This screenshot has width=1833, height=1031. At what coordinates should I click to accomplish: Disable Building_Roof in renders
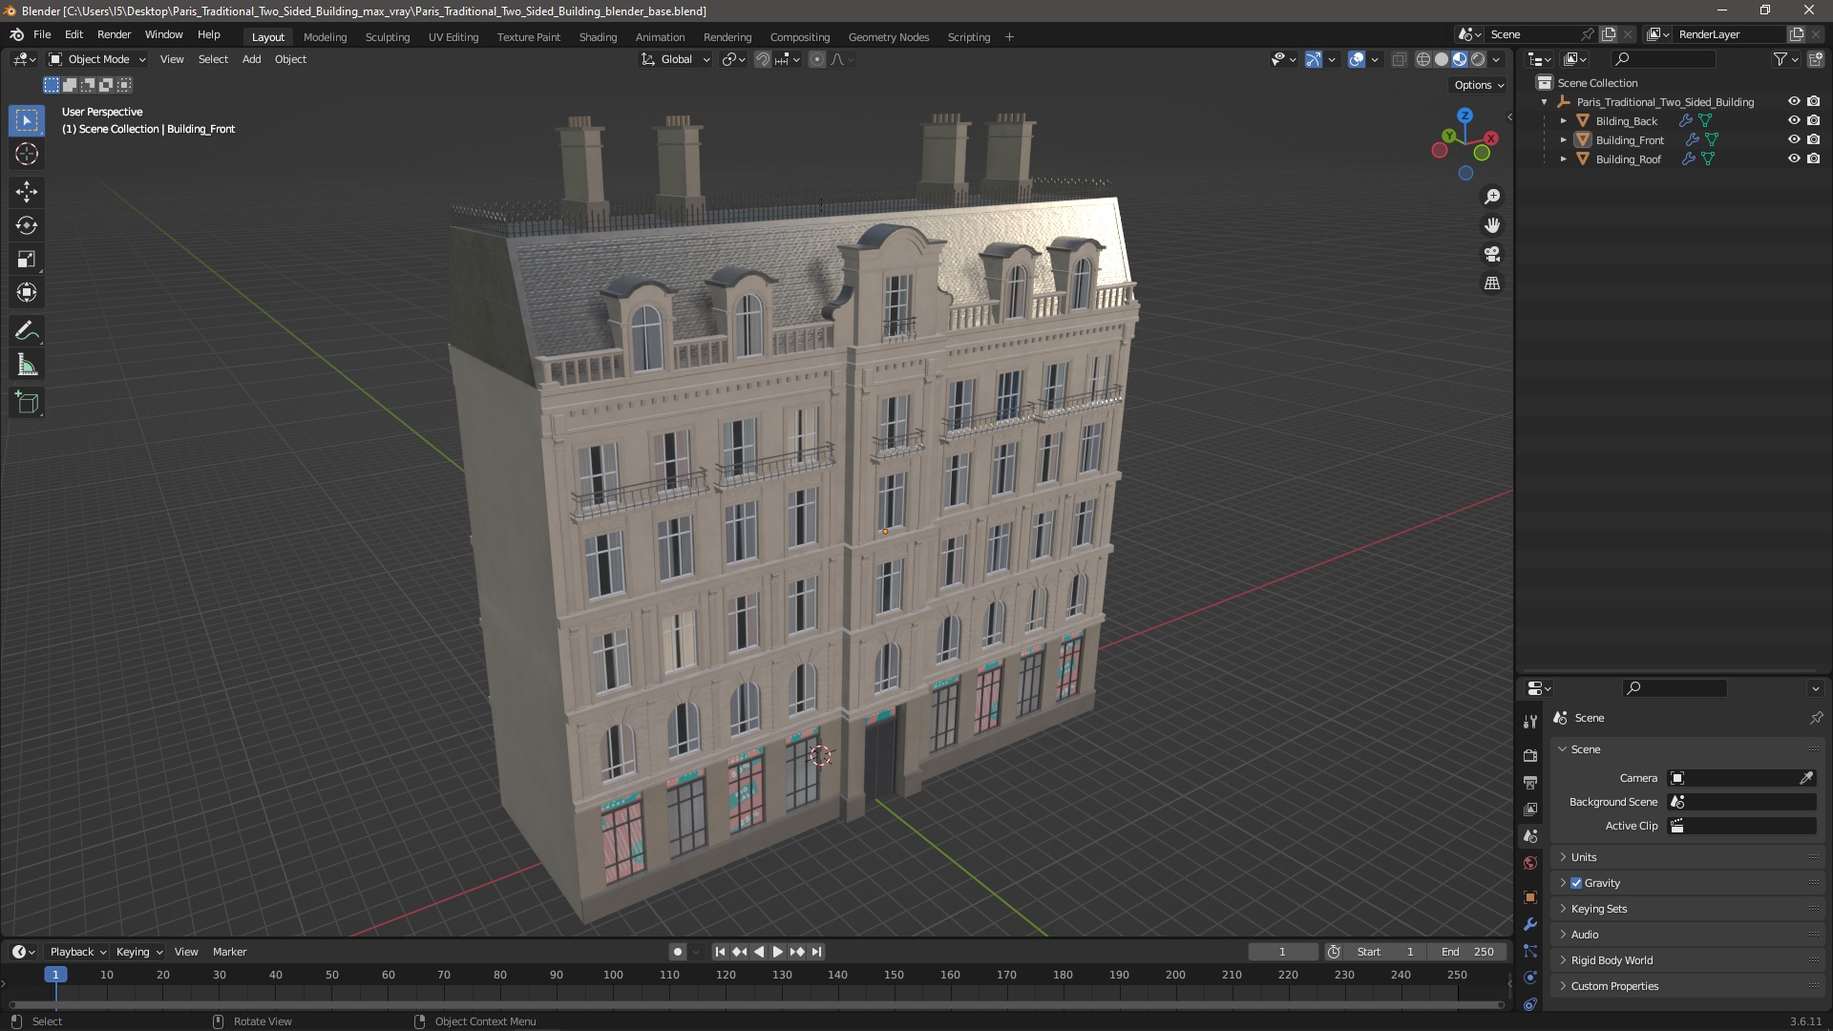(1813, 158)
